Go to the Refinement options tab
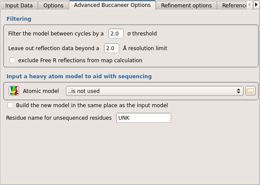The image size is (260, 185). 186,5
